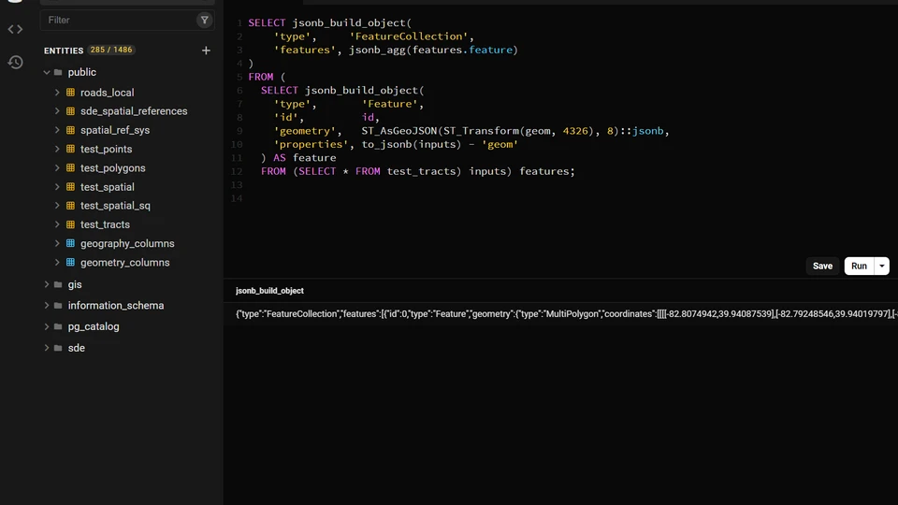
Task: Click the gis schema folder icon
Action: (58, 284)
